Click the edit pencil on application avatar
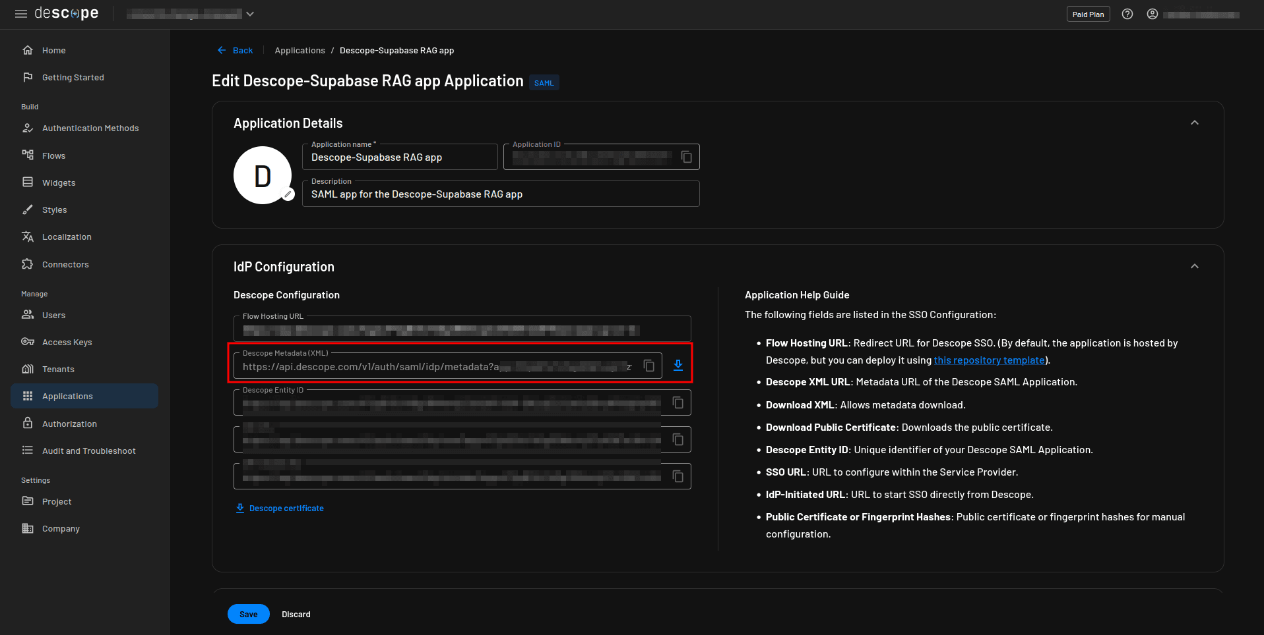 click(x=288, y=194)
